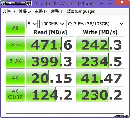The width and height of the screenshot is (130, 118).
Task: Close the CrystalDiskMark window
Action: point(122,3)
